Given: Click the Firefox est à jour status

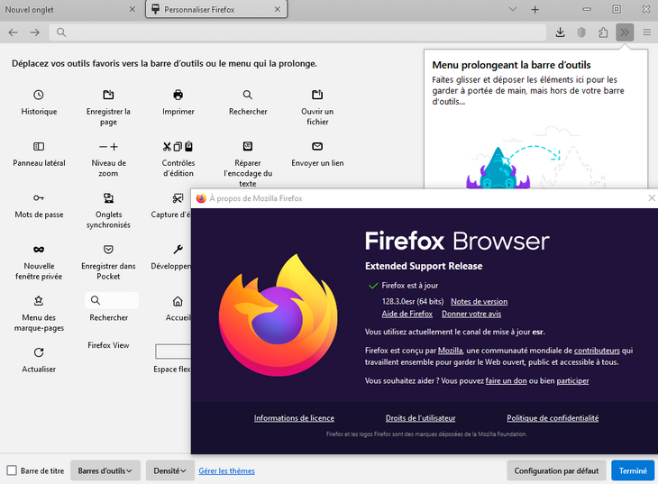Looking at the screenshot, I should (x=409, y=286).
